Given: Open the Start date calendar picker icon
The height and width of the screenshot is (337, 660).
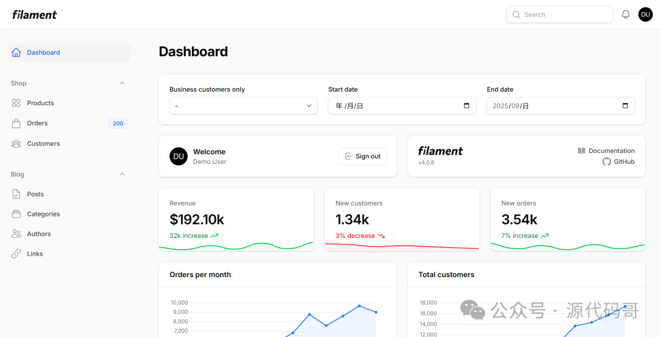Looking at the screenshot, I should tap(466, 106).
